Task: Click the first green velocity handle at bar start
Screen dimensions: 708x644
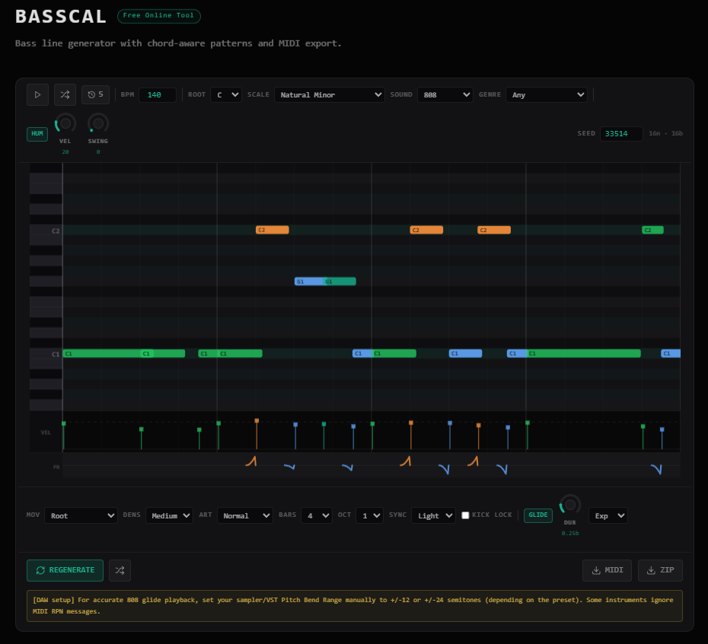Action: [64, 423]
